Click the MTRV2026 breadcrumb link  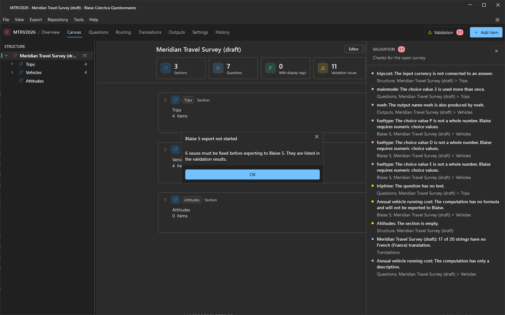point(24,32)
